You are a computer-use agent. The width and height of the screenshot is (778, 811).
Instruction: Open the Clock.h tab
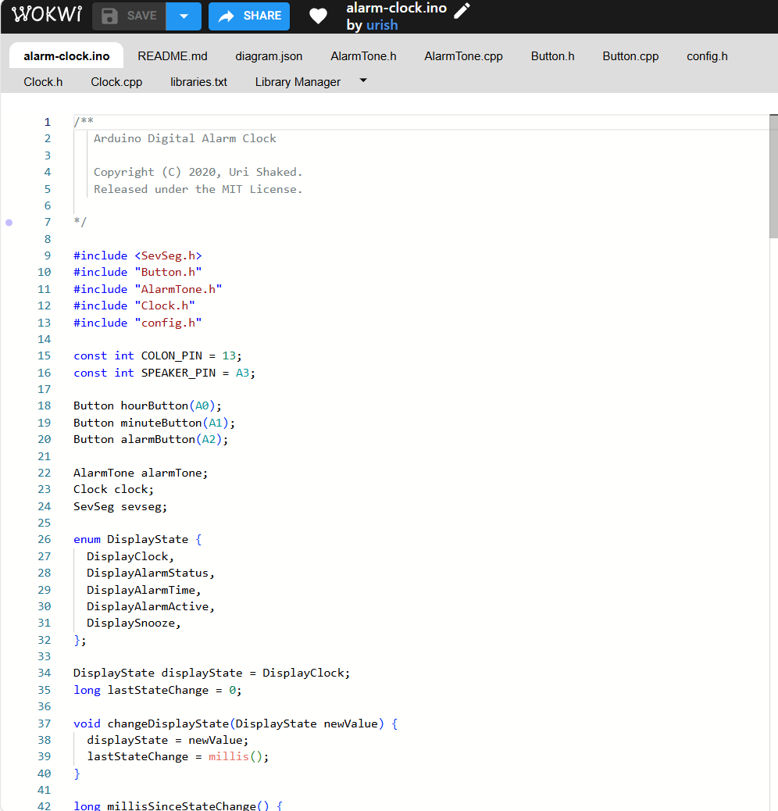point(43,82)
